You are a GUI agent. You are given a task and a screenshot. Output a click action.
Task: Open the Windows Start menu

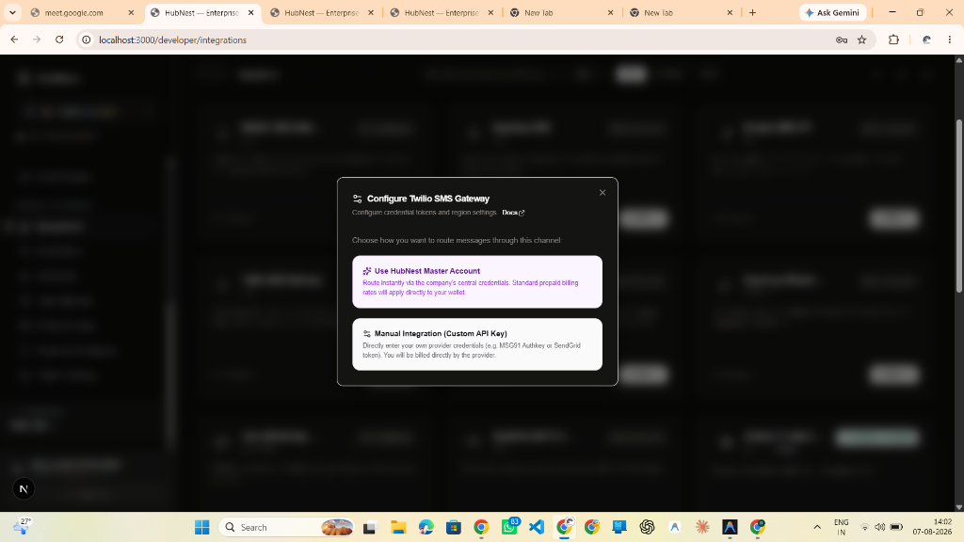point(202,527)
